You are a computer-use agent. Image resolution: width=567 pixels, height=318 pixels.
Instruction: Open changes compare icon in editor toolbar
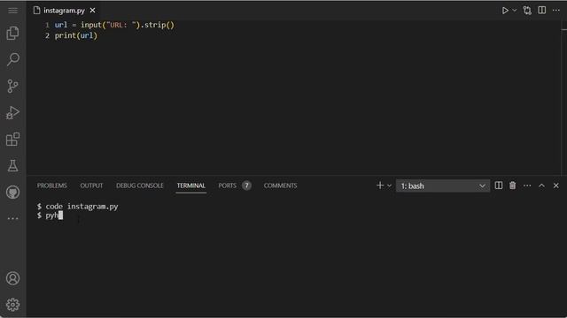click(527, 11)
